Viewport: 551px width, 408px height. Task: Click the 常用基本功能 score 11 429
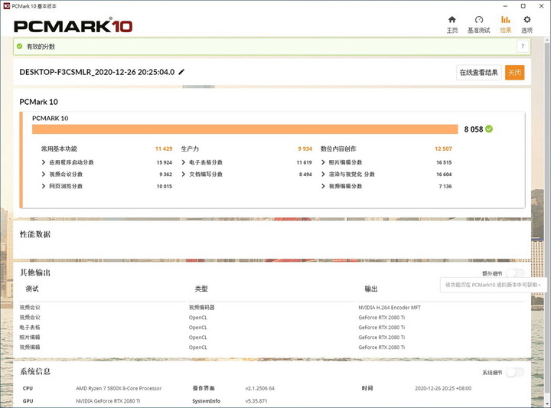(164, 149)
